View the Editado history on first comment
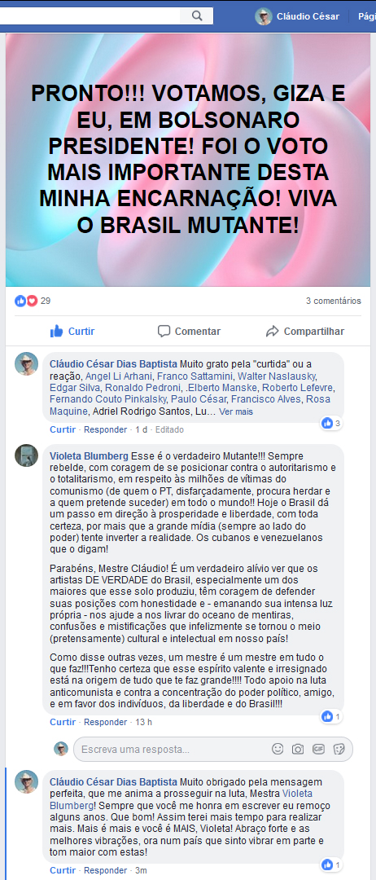The height and width of the screenshot is (880, 376). [x=169, y=429]
